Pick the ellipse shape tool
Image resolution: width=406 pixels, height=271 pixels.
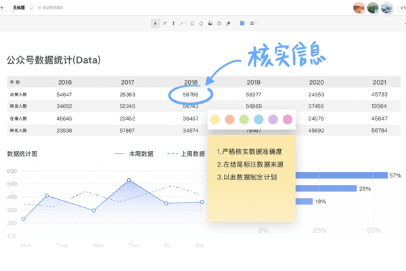[201, 23]
